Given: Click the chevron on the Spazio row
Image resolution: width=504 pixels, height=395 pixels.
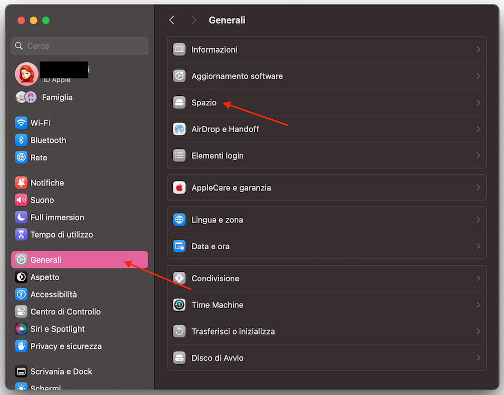Looking at the screenshot, I should tap(479, 103).
